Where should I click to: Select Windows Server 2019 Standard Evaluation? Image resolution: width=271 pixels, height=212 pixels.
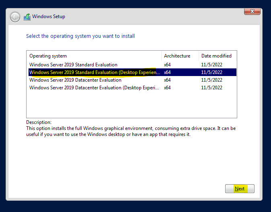click(x=132, y=65)
